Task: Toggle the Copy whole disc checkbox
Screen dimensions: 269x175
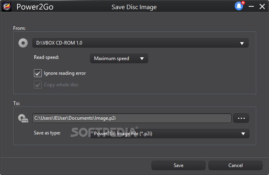Action: click(38, 85)
